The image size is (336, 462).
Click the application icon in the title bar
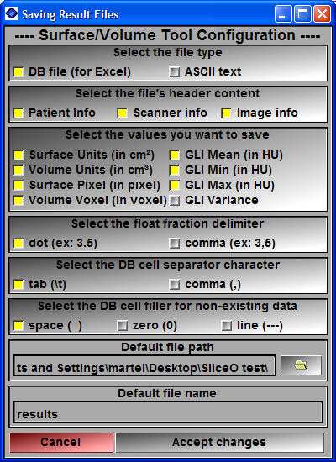12,13
